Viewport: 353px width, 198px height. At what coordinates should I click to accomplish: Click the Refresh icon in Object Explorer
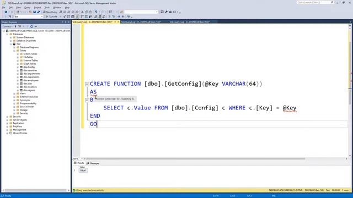(31, 26)
